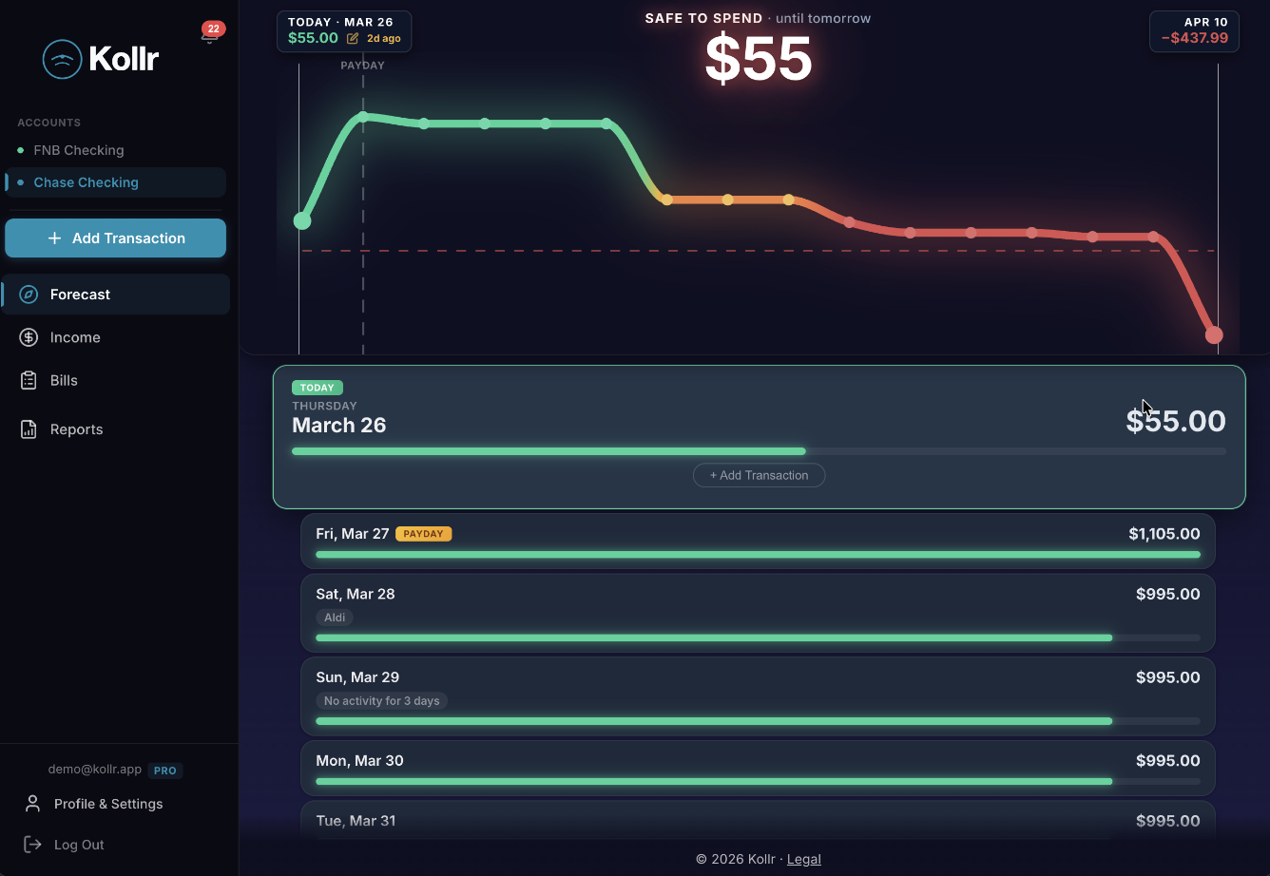Click the Add Transaction sidebar button

pyautogui.click(x=115, y=238)
